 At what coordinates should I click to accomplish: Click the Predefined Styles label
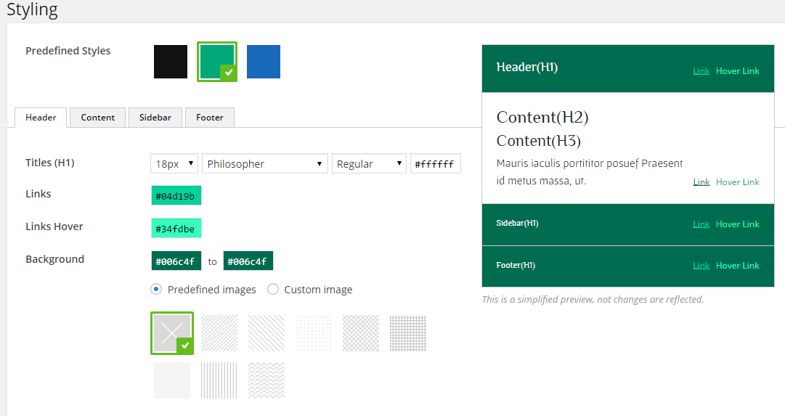coord(68,51)
